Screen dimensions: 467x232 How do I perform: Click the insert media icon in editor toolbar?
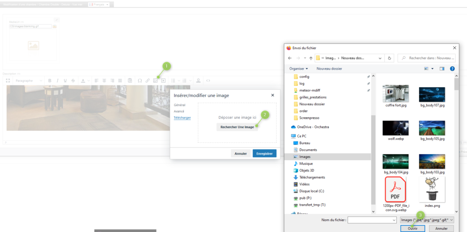(163, 81)
